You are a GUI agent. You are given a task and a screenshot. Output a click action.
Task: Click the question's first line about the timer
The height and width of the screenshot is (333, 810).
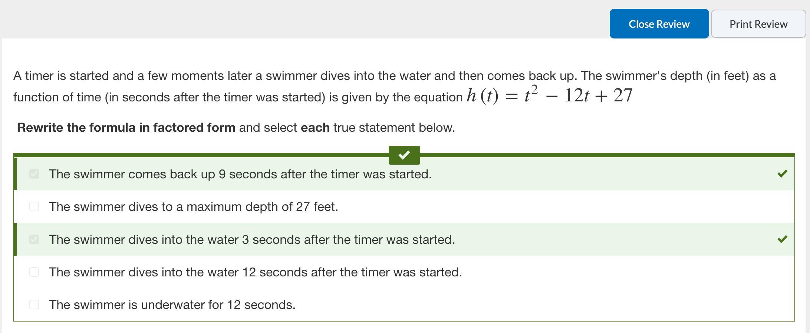394,75
